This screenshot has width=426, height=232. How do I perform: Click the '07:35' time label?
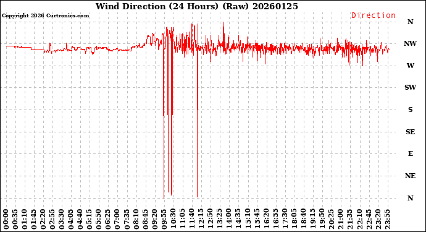127,219
